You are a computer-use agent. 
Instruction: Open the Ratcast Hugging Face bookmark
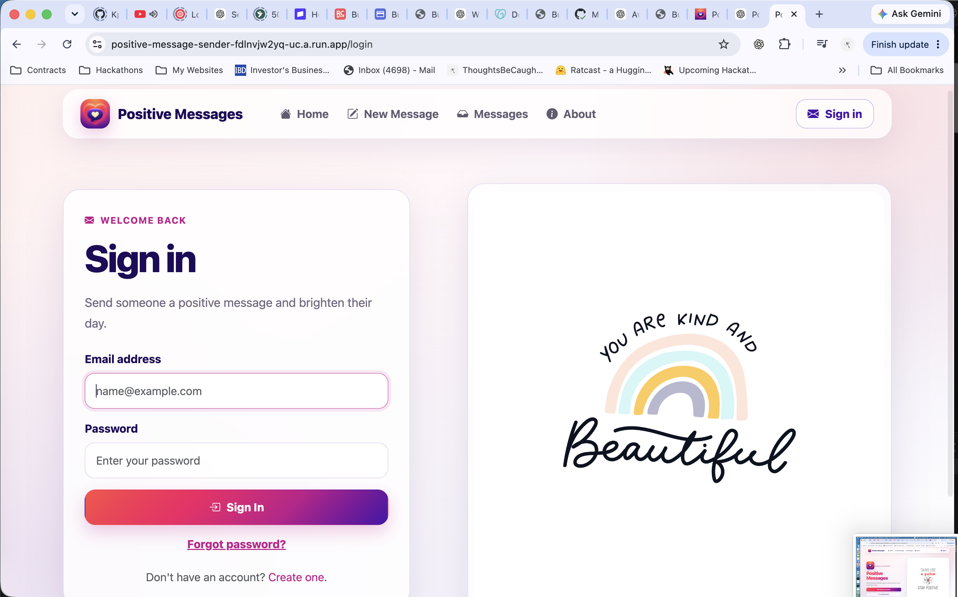point(603,70)
